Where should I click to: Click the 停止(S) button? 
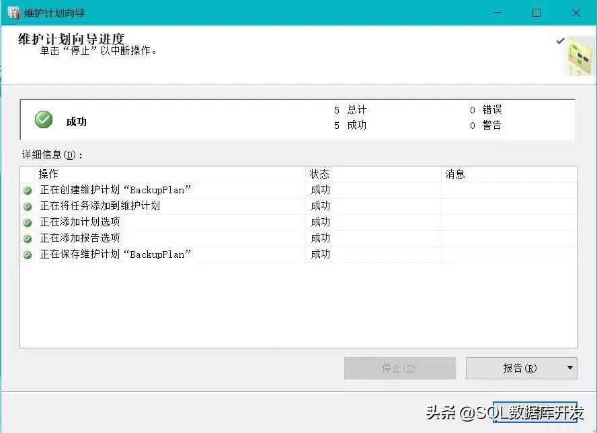(399, 368)
